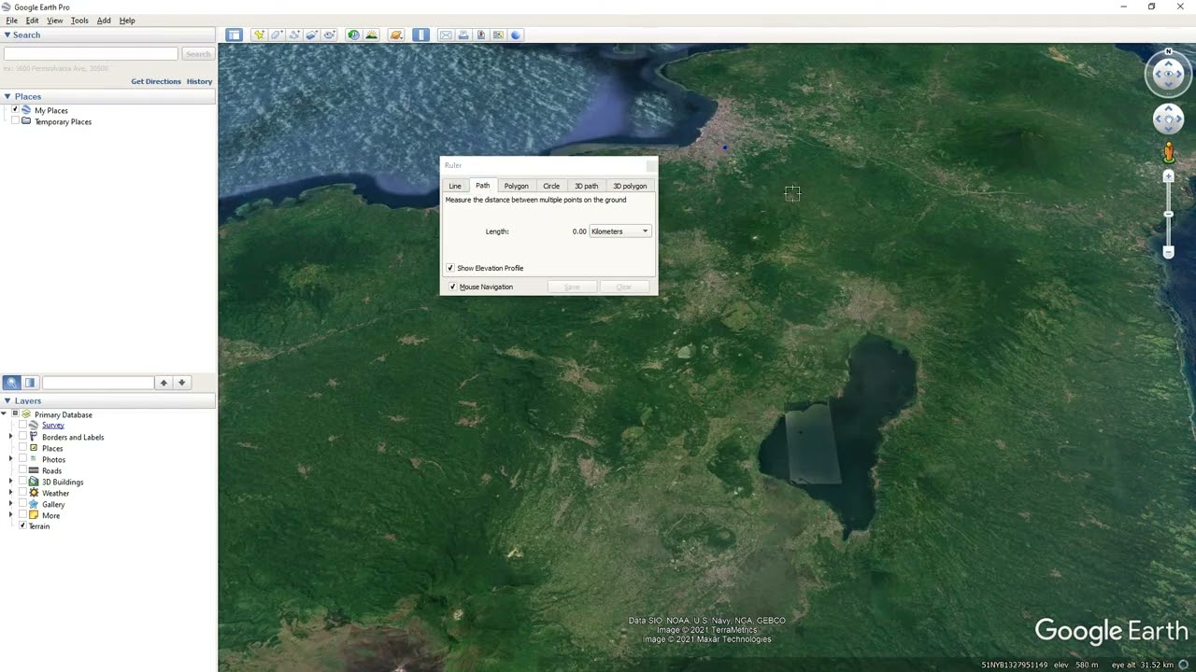Click the Look joystick compass control
Viewport: 1196px width, 672px height.
click(x=1168, y=75)
